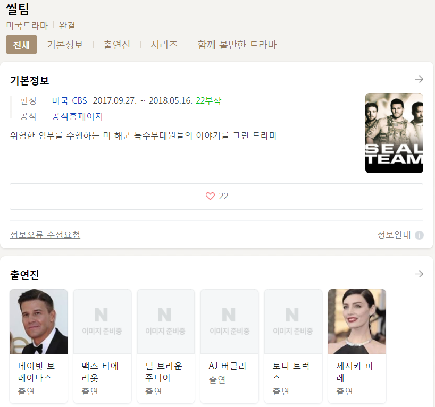
Task: Click 토니 트럭스 placeholder image
Action: 293,321
